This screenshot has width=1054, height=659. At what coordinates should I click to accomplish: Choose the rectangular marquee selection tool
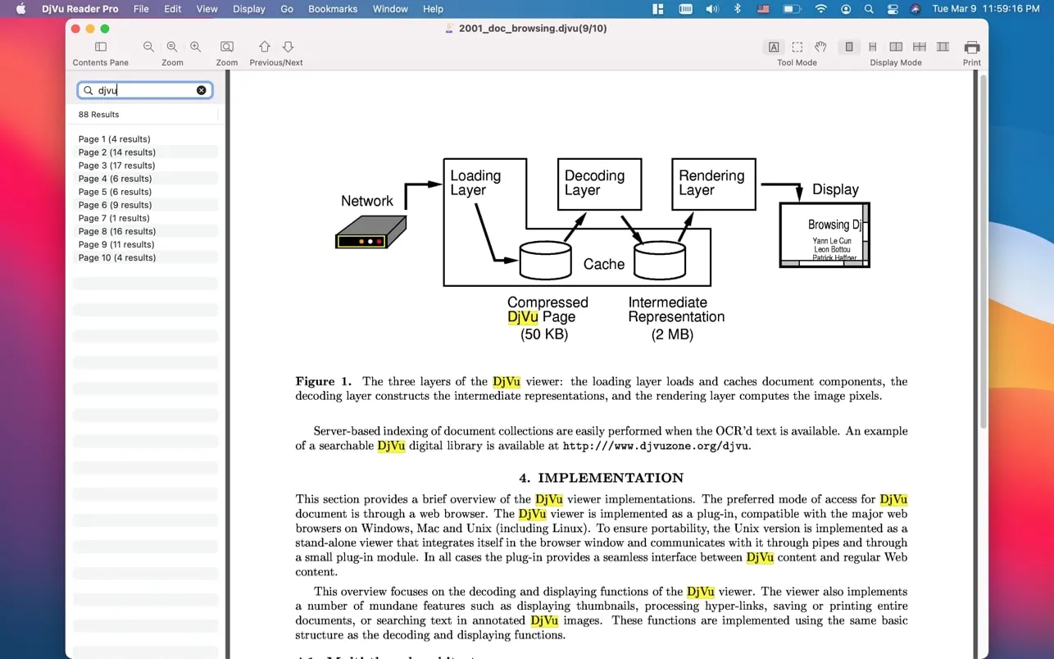[797, 48]
